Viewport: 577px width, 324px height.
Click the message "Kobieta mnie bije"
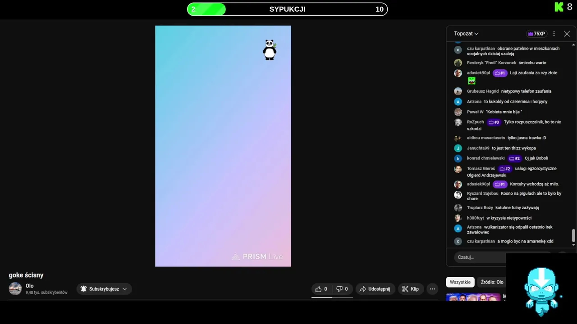(x=504, y=112)
